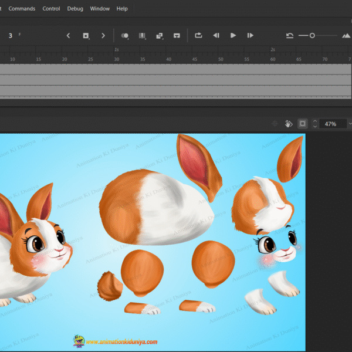Go to previous keyframe arrow

click(68, 35)
